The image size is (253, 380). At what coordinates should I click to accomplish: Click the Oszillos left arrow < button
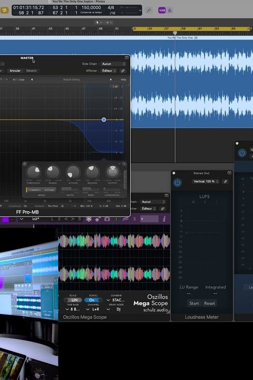pos(66,219)
